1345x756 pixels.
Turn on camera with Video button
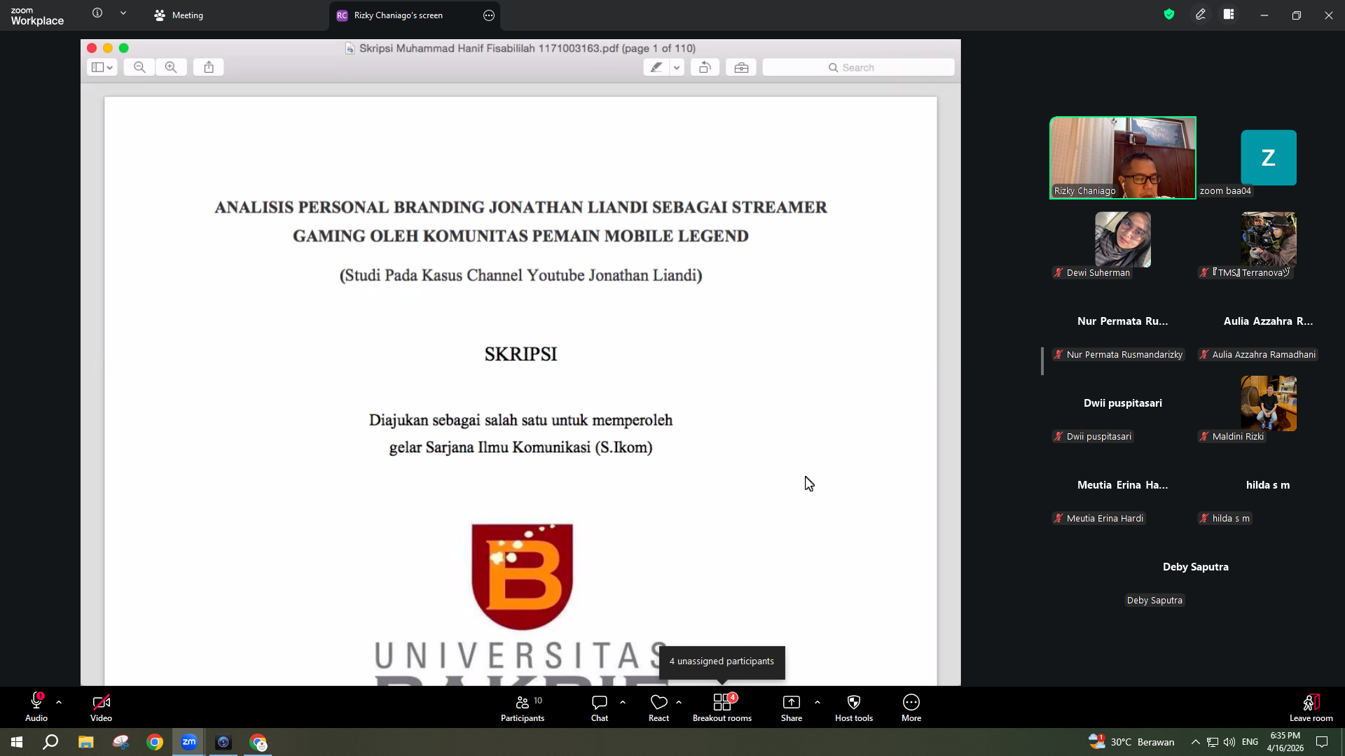(x=101, y=707)
